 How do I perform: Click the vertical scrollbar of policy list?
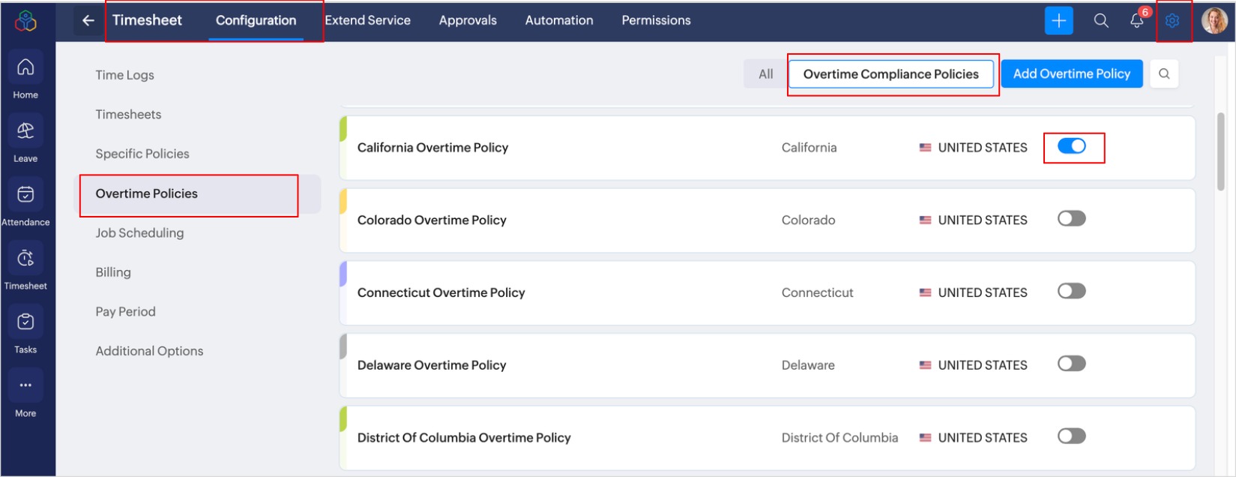(x=1220, y=151)
